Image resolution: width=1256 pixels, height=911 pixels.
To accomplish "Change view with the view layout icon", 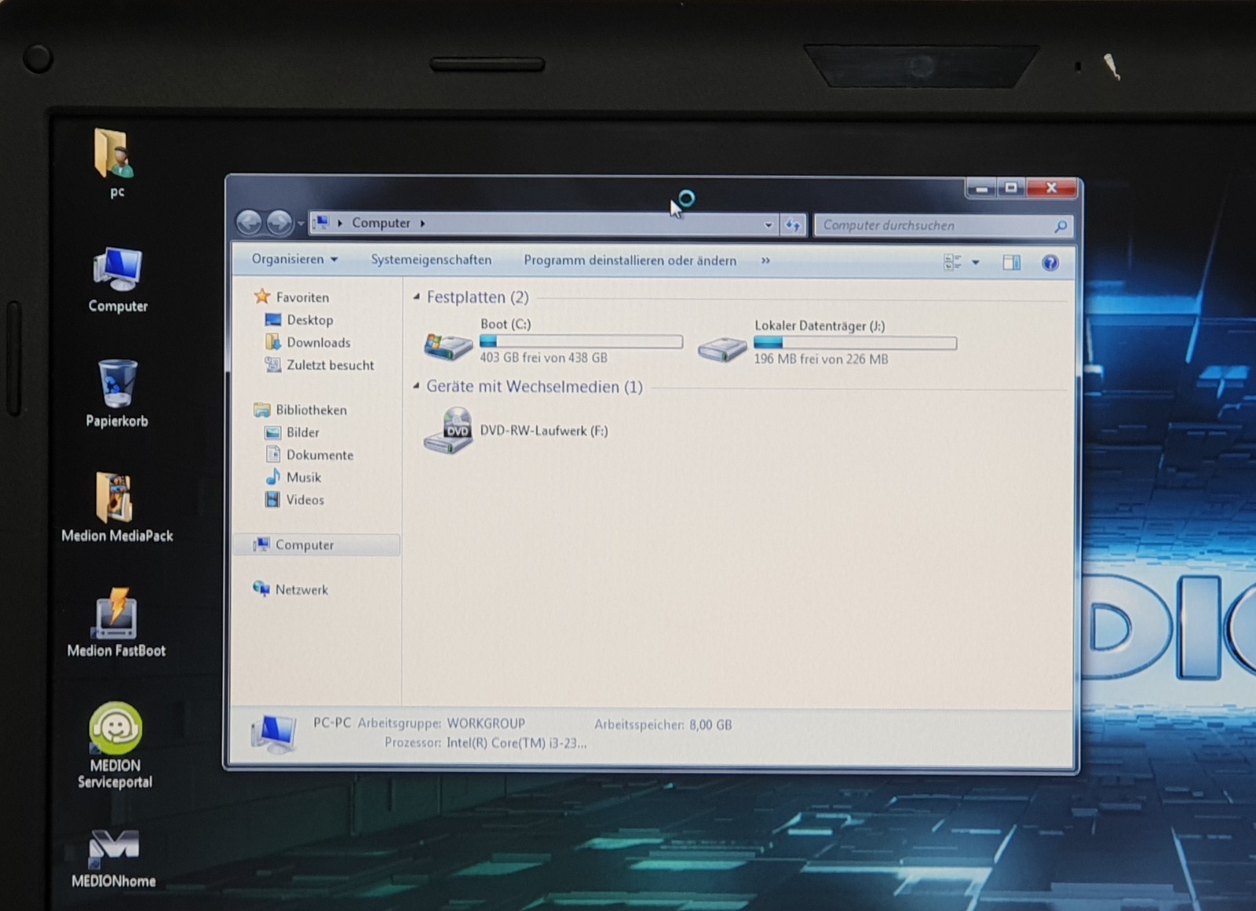I will [x=952, y=262].
